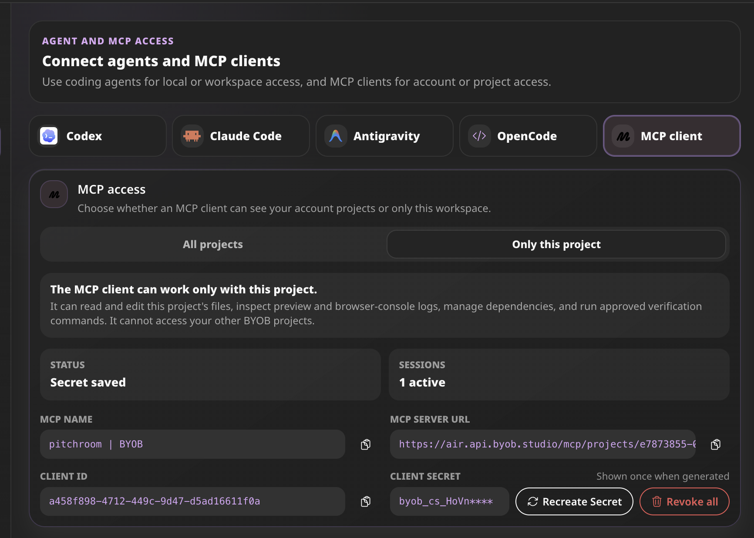Click the OpenCode code-brackets icon
The width and height of the screenshot is (754, 538).
[479, 136]
